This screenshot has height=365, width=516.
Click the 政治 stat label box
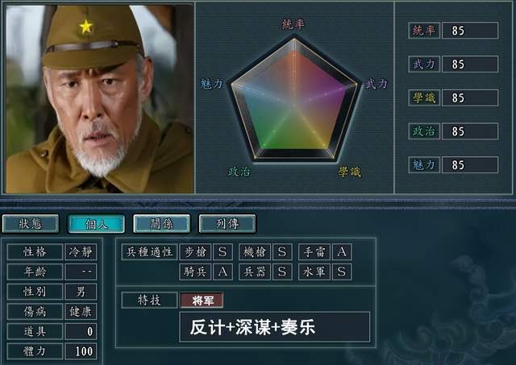click(x=424, y=131)
